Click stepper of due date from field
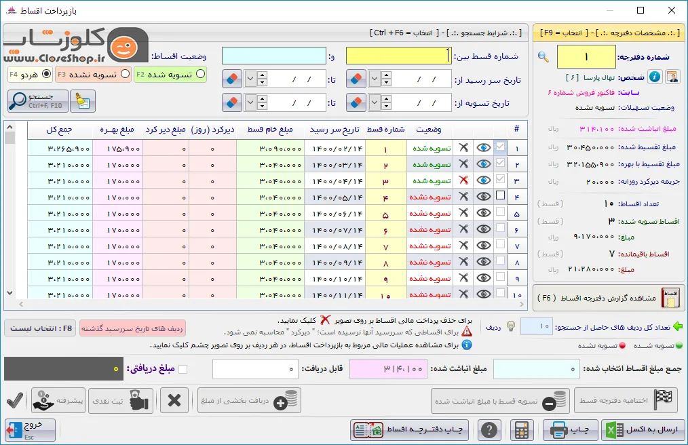Image resolution: width=688 pixels, height=445 pixels. tap(386, 79)
